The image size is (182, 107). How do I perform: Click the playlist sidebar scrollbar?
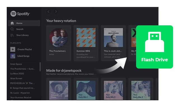40,67
